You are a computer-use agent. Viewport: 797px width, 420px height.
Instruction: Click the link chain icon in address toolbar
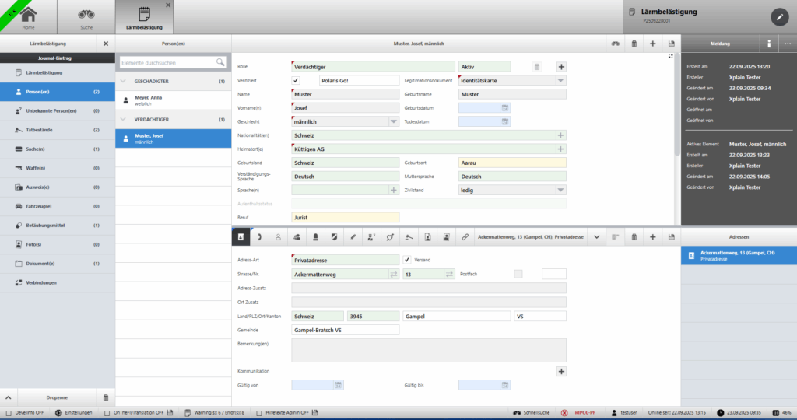point(465,236)
